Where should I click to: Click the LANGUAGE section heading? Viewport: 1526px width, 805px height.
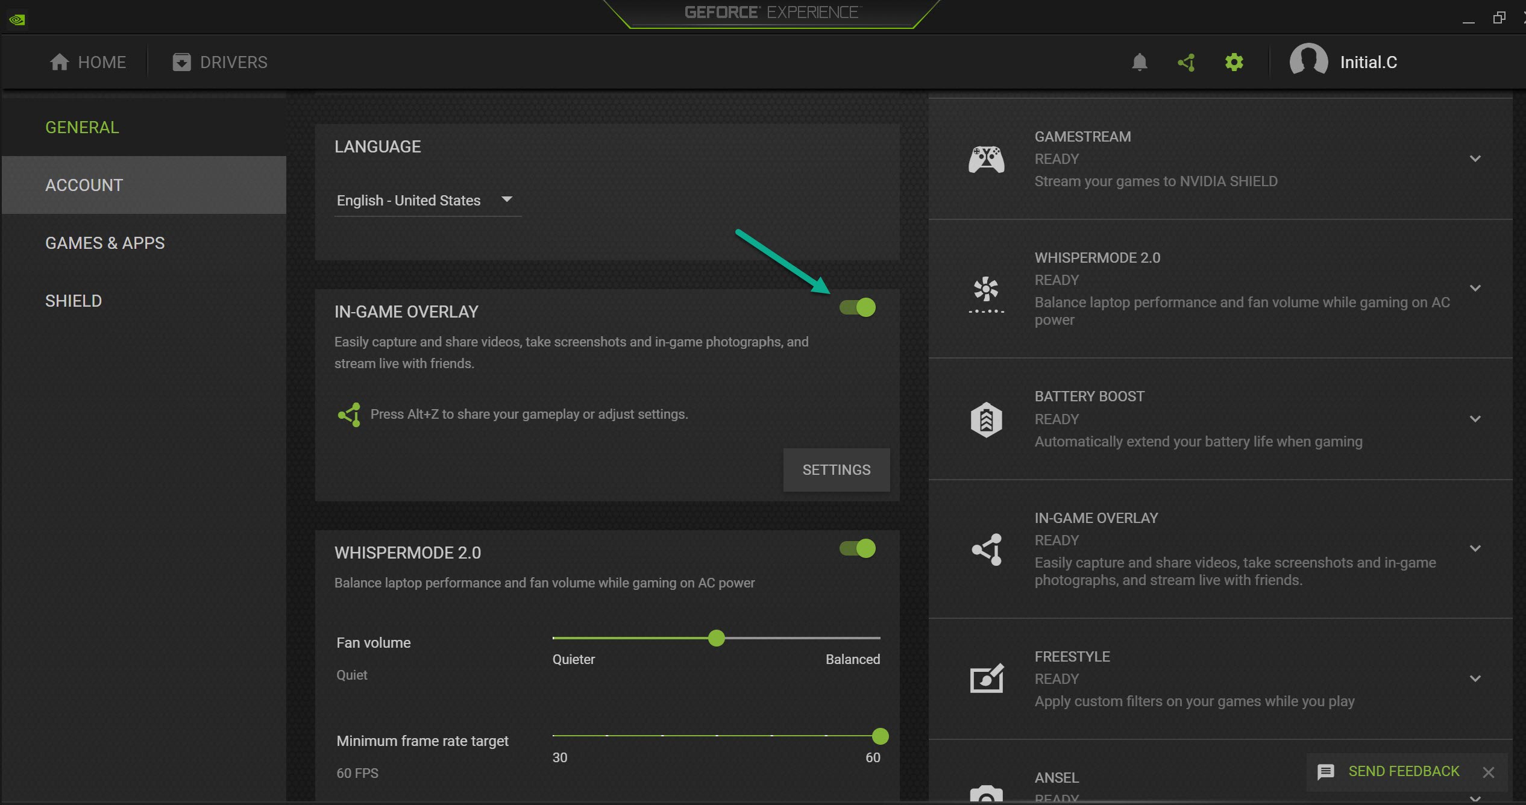click(x=378, y=147)
